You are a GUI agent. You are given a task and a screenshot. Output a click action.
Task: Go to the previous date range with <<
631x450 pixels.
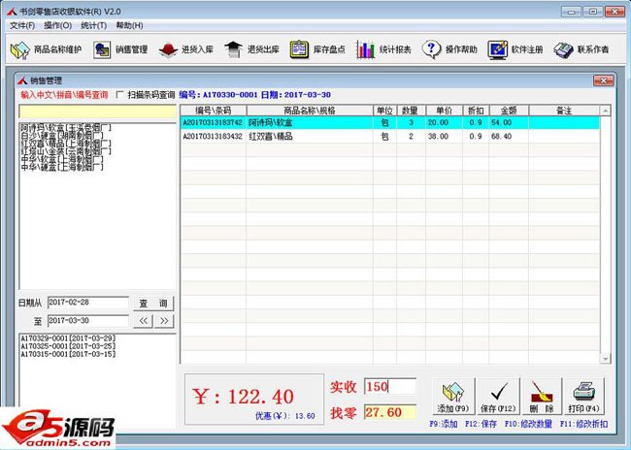point(144,320)
